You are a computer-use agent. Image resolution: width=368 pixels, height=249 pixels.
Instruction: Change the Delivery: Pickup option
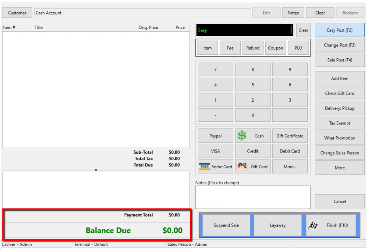click(x=339, y=108)
